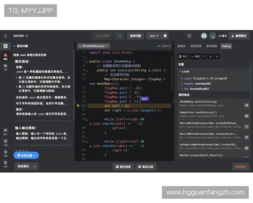Select stack frame ShowMeBug.solution(String)
This screenshot has width=253, height=203.
(x=213, y=104)
